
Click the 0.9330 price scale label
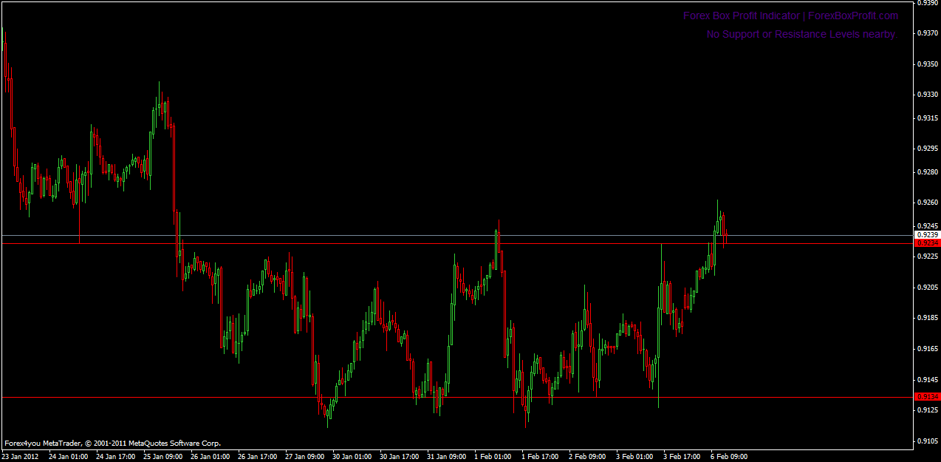point(928,95)
